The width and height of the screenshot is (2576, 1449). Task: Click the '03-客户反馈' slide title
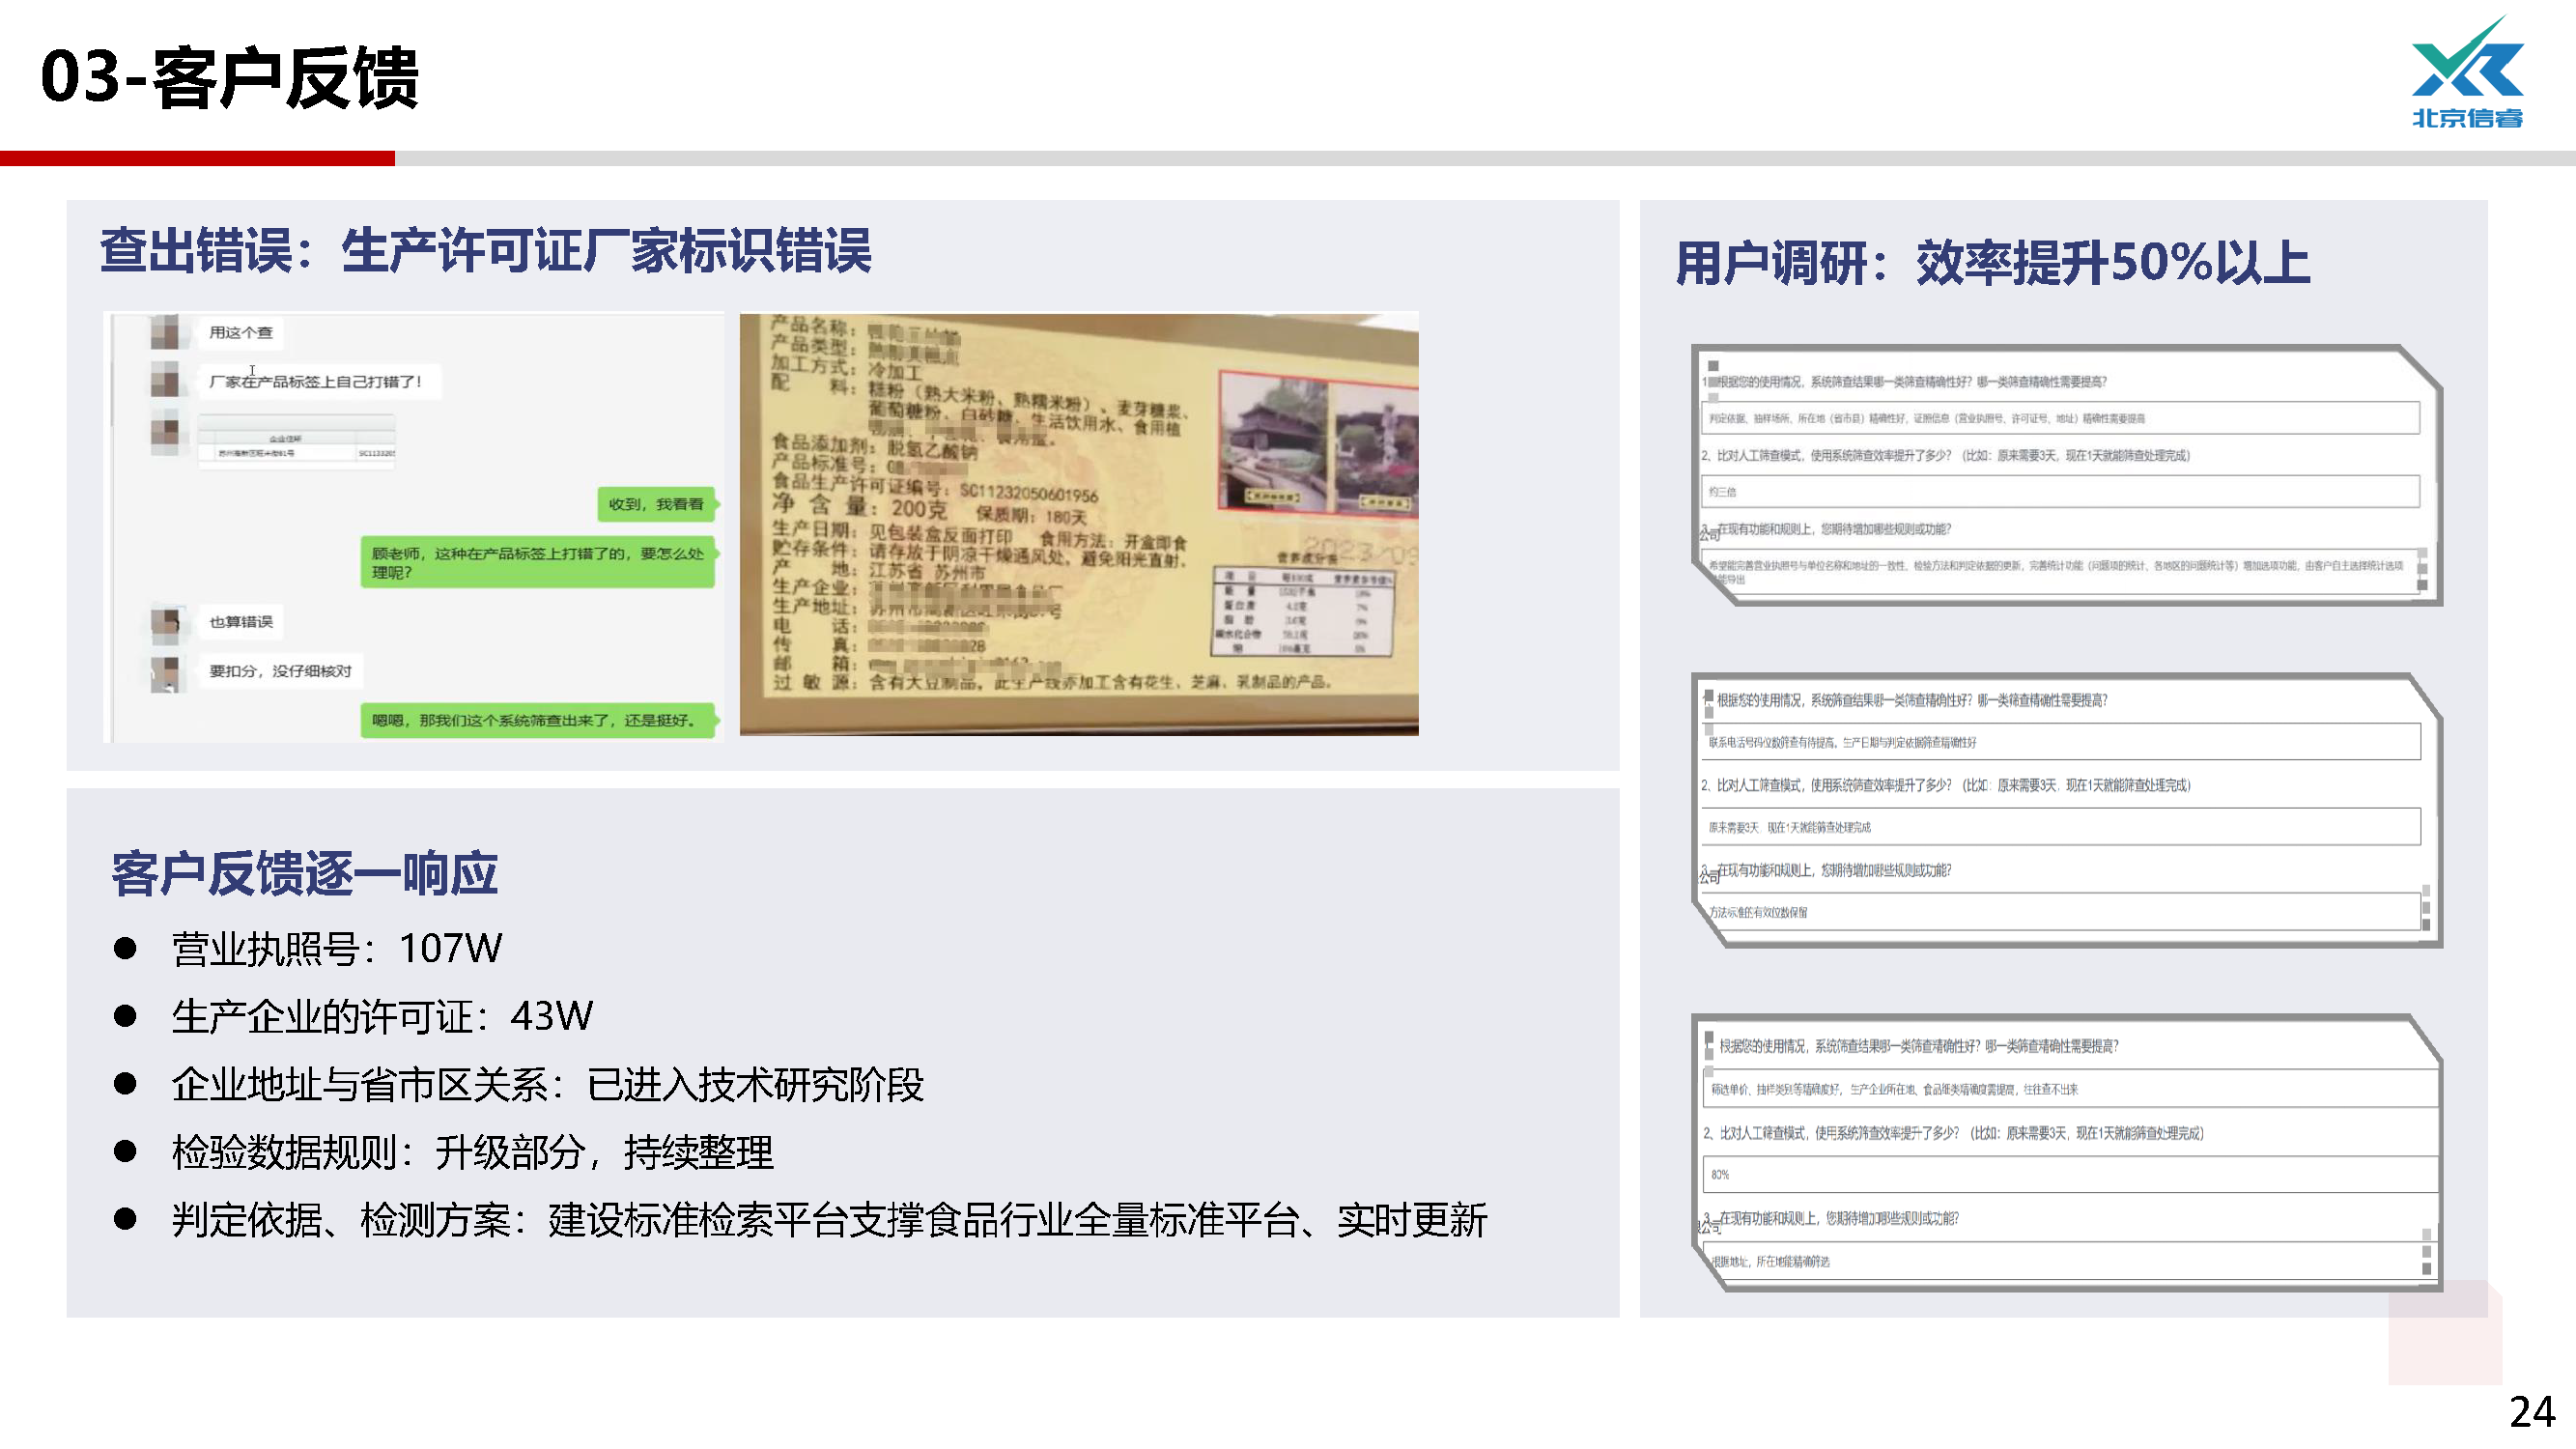pyautogui.click(x=230, y=77)
